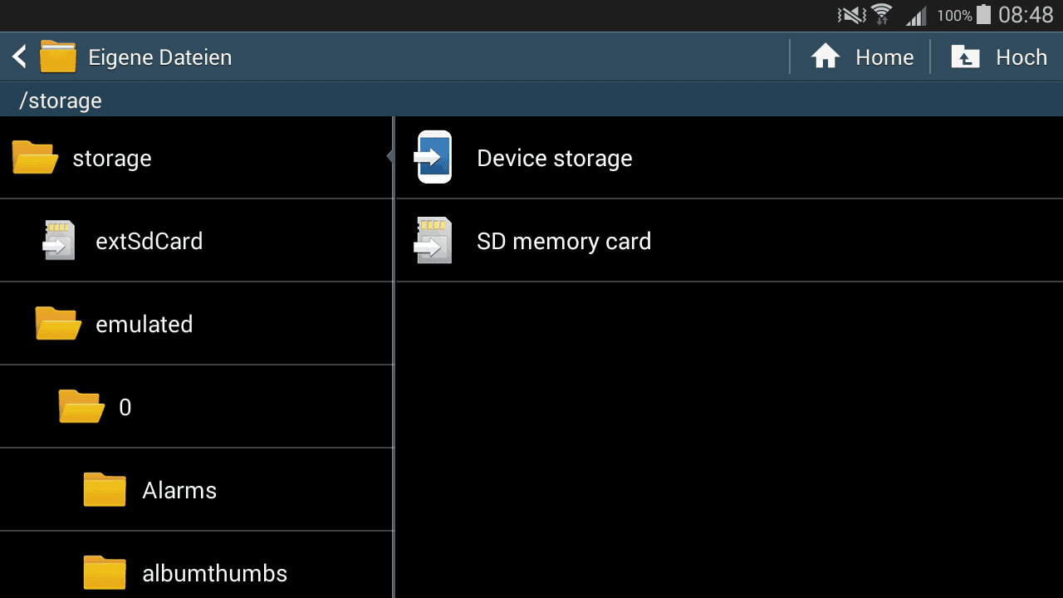Select the Alarms folder in tree
1063x598 pixels.
196,490
